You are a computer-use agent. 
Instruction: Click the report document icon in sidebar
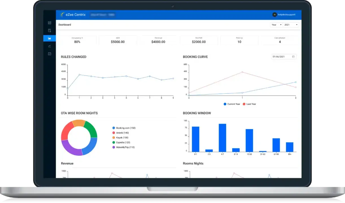point(49,30)
